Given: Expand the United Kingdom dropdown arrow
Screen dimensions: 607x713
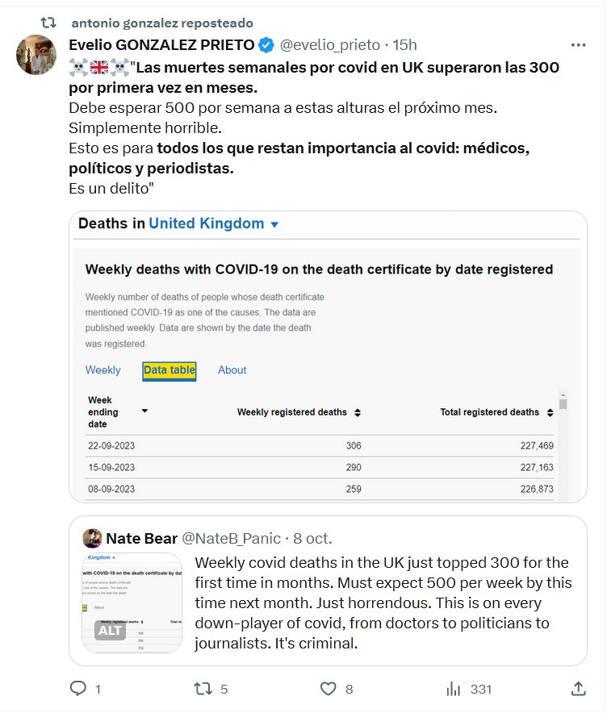Looking at the screenshot, I should coord(274,224).
